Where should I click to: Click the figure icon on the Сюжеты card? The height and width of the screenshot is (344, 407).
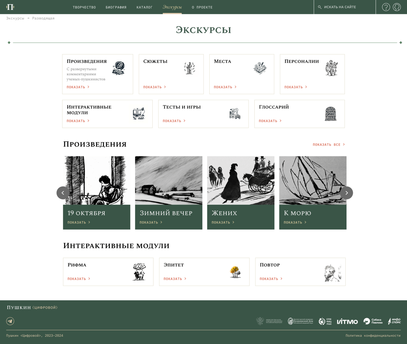pyautogui.click(x=190, y=68)
